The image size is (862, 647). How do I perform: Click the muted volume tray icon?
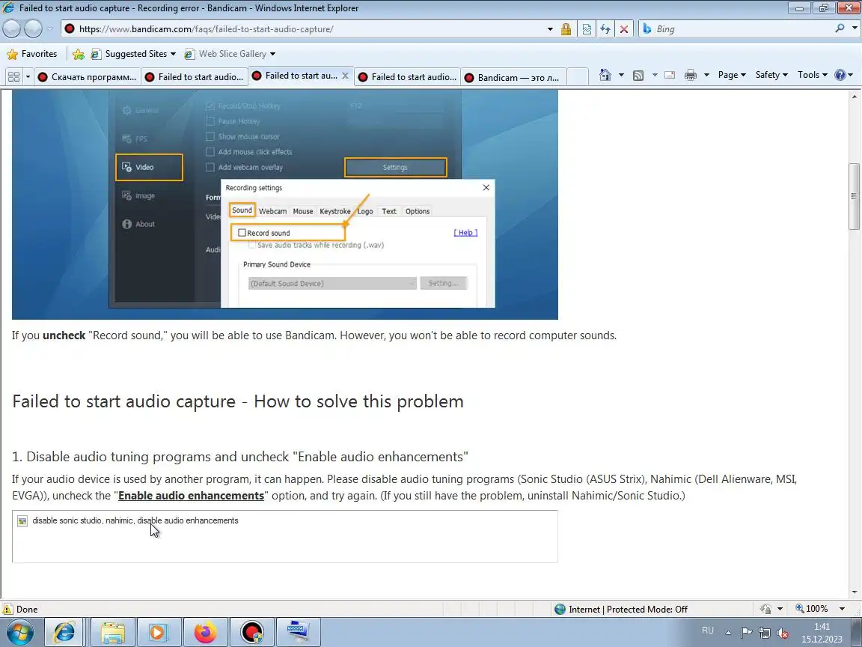(783, 633)
